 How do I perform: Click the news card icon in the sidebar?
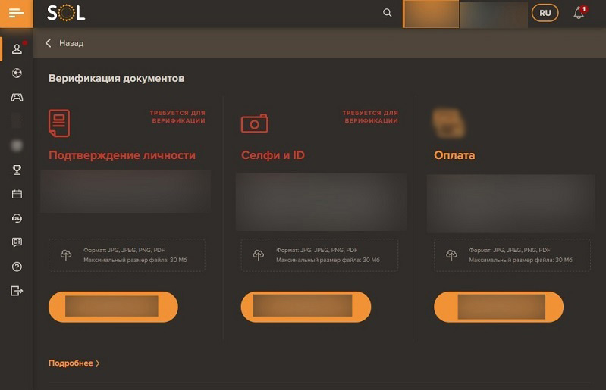point(17,242)
